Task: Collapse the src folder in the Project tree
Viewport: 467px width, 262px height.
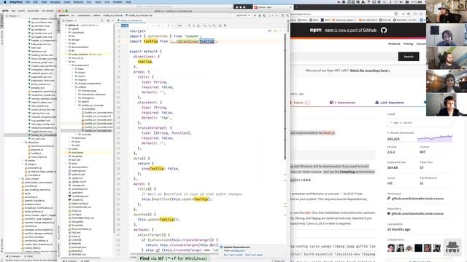Action: pyautogui.click(x=66, y=61)
